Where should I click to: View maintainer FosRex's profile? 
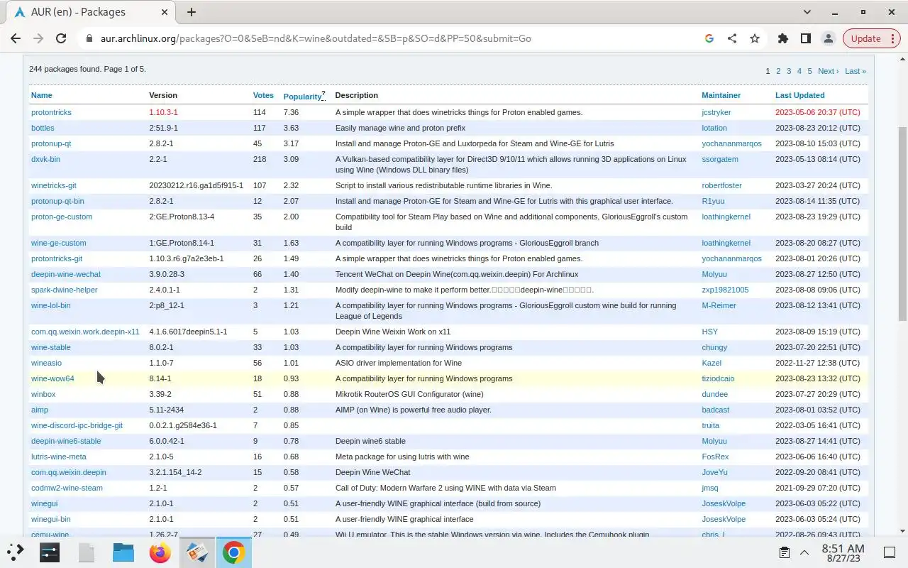click(715, 457)
